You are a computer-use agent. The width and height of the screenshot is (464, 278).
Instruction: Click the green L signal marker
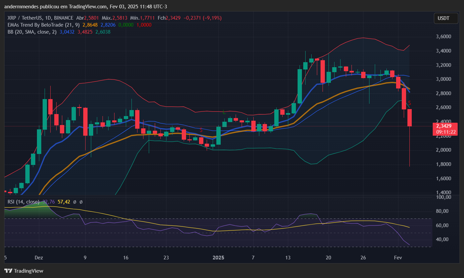pos(224,112)
